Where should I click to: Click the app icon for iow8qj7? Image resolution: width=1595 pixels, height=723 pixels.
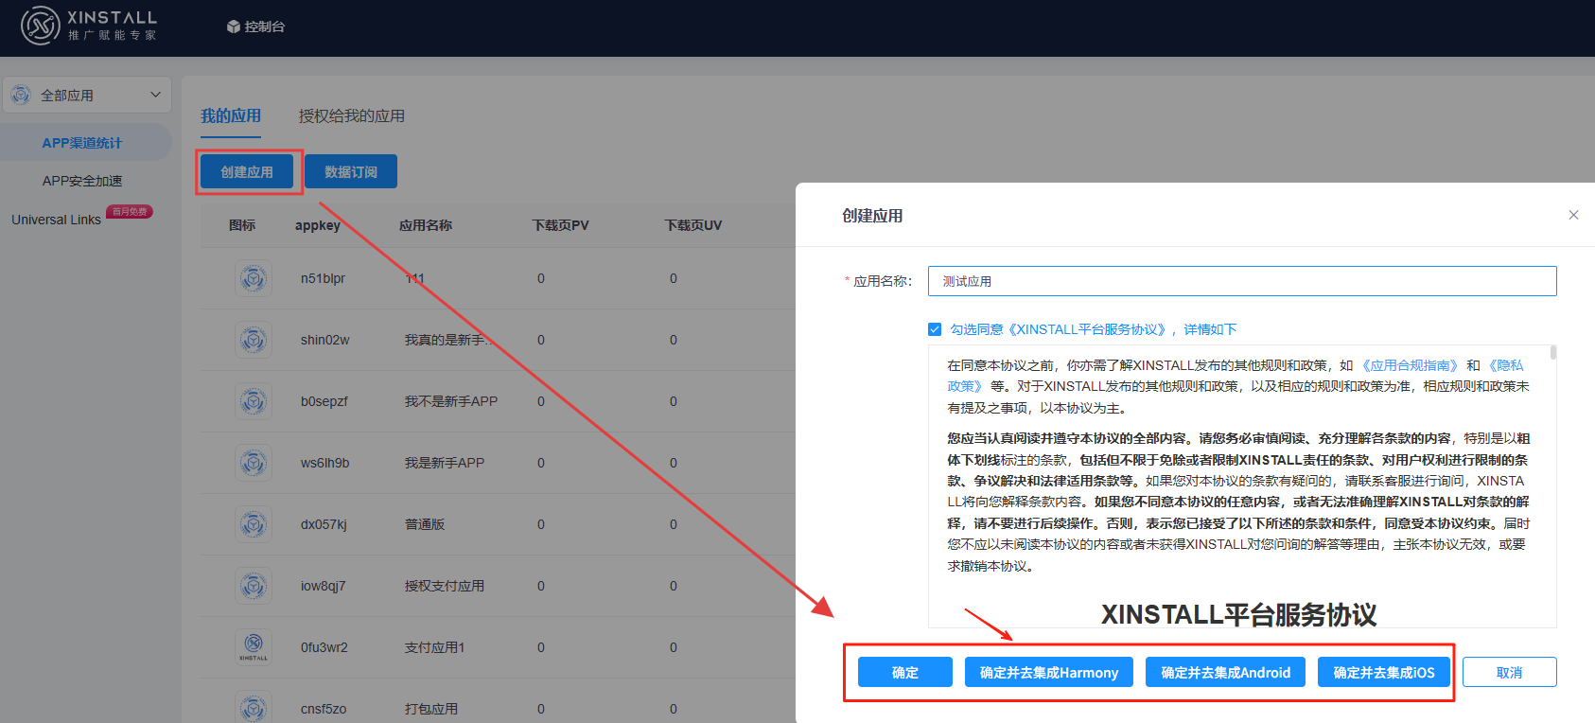tap(253, 586)
